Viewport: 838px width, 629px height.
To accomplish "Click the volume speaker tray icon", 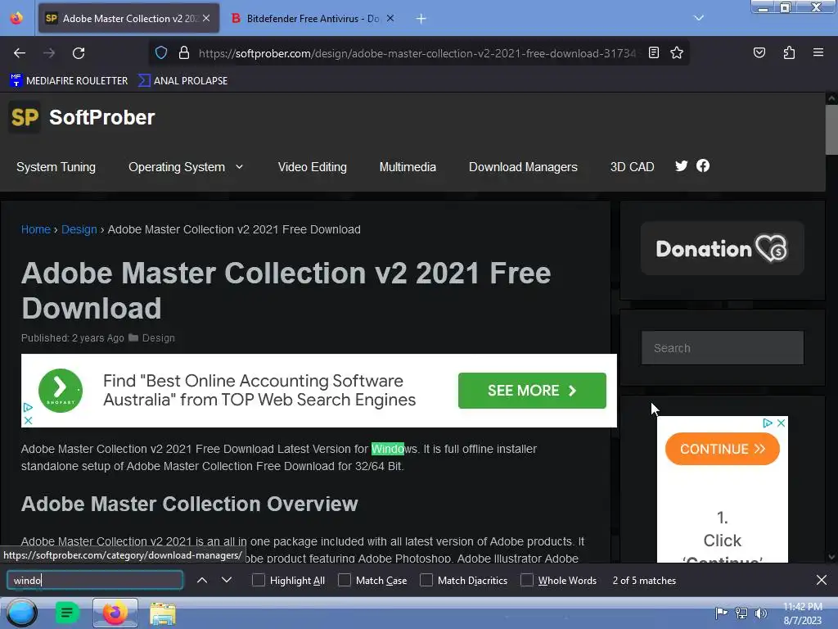I will [x=761, y=613].
